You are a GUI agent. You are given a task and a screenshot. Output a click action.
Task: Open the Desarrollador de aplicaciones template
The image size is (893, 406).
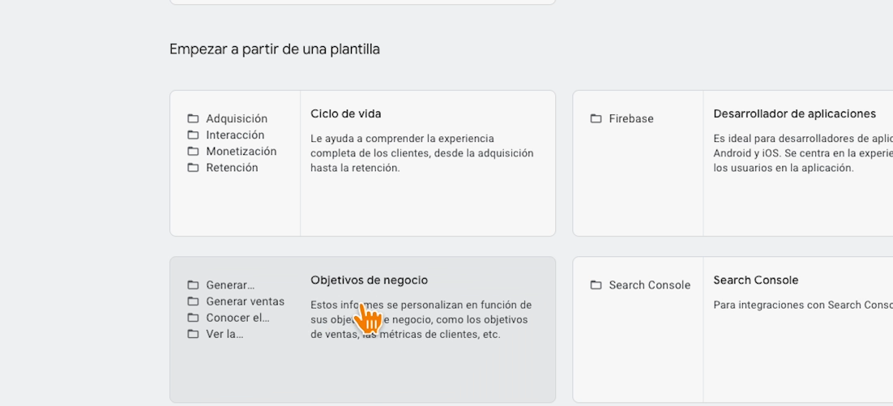coord(794,113)
